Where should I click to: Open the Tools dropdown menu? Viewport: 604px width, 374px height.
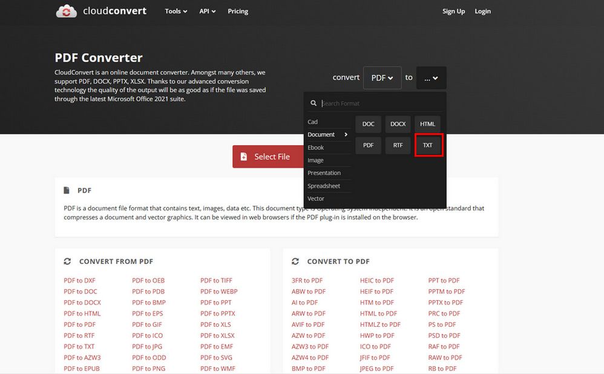click(x=176, y=11)
